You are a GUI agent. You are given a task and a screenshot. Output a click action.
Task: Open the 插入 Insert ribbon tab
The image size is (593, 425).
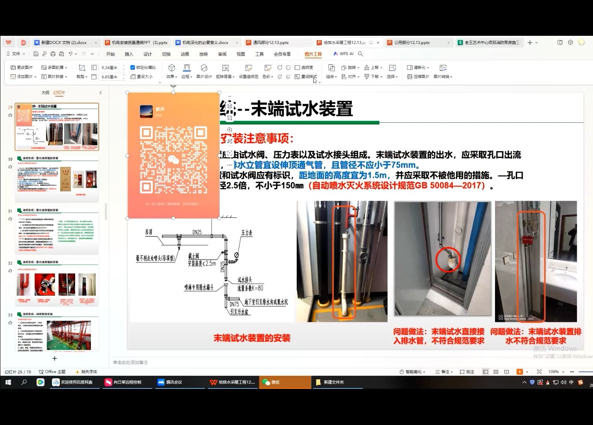tap(129, 54)
